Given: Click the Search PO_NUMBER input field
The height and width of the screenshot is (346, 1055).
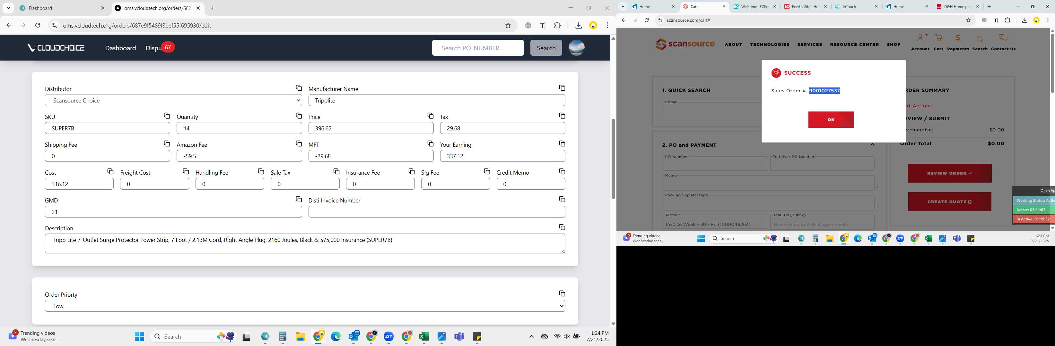Looking at the screenshot, I should [x=477, y=48].
